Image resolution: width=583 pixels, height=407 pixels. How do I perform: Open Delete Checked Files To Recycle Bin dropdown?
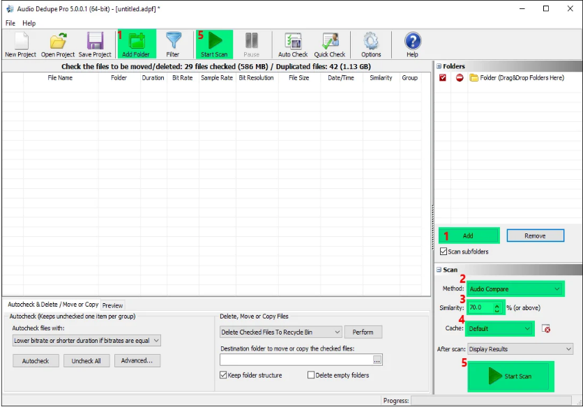pos(281,332)
